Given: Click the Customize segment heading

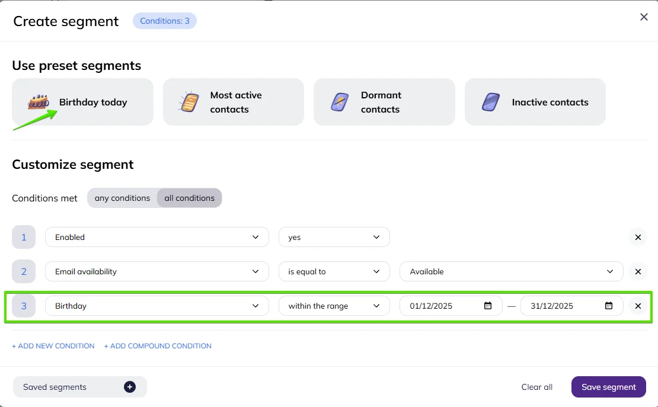Looking at the screenshot, I should [x=72, y=165].
